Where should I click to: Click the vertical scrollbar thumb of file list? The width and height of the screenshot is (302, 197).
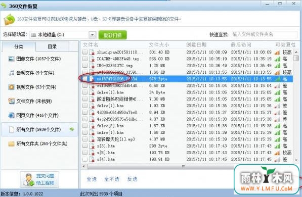pos(296,58)
